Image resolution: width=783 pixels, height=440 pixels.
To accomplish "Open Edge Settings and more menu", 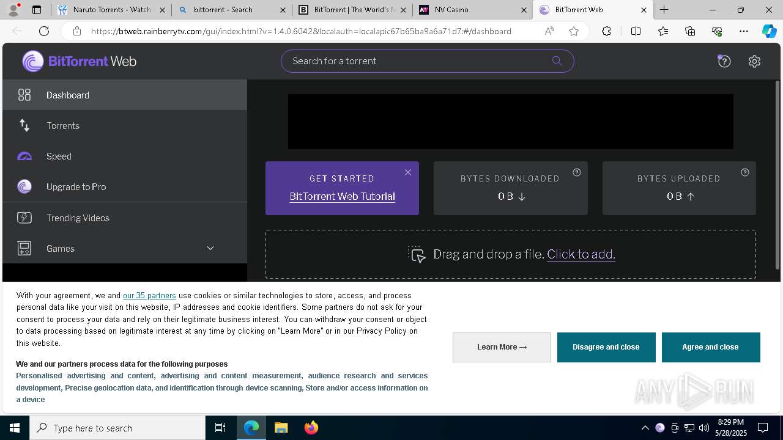I will click(x=744, y=31).
